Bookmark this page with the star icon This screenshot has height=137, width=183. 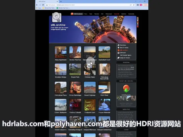(134, 5)
